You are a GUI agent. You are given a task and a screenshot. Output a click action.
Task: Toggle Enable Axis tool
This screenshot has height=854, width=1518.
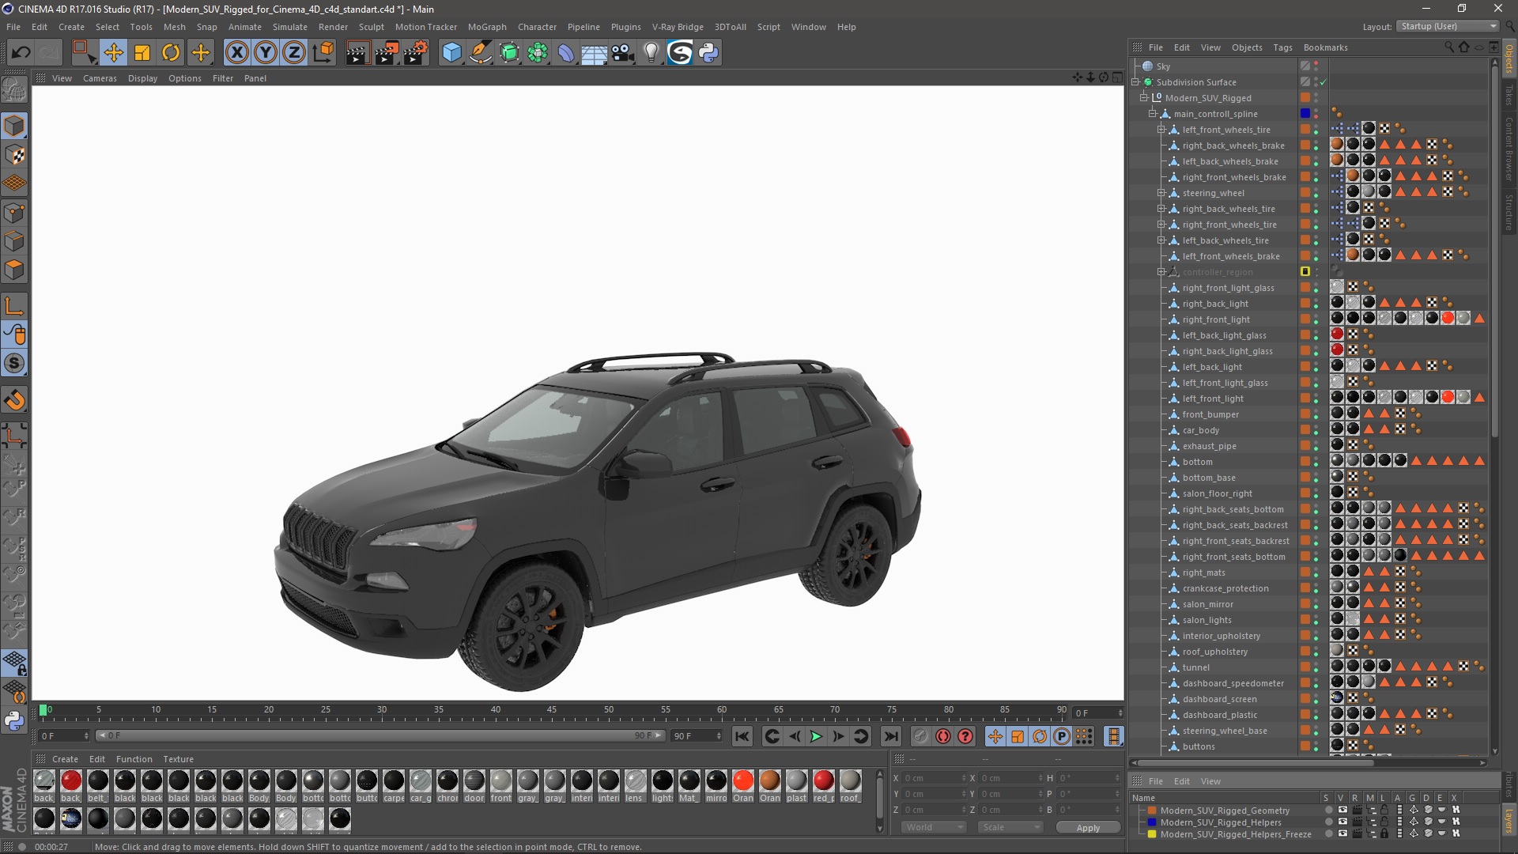[14, 307]
